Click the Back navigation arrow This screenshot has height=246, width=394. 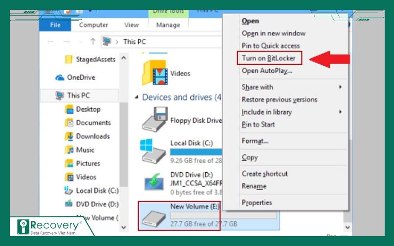(x=51, y=42)
